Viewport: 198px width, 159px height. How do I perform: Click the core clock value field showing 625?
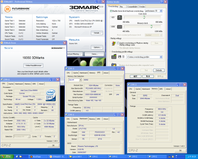(x=113, y=17)
